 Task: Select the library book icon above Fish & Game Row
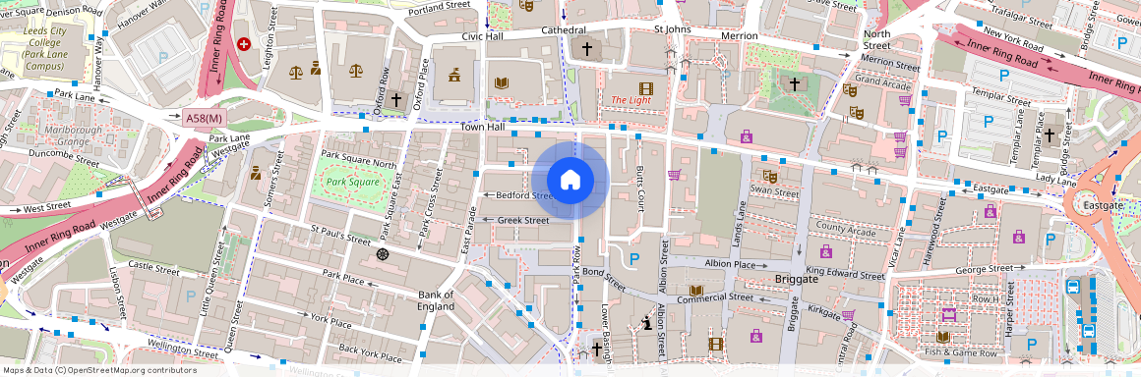click(x=944, y=337)
